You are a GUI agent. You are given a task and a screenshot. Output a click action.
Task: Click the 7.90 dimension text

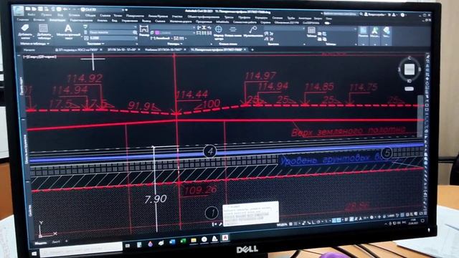156,199
